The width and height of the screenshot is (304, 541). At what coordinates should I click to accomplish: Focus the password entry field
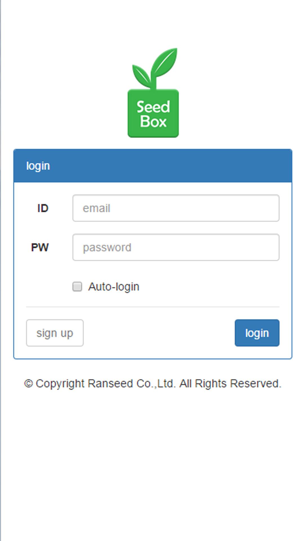click(176, 247)
